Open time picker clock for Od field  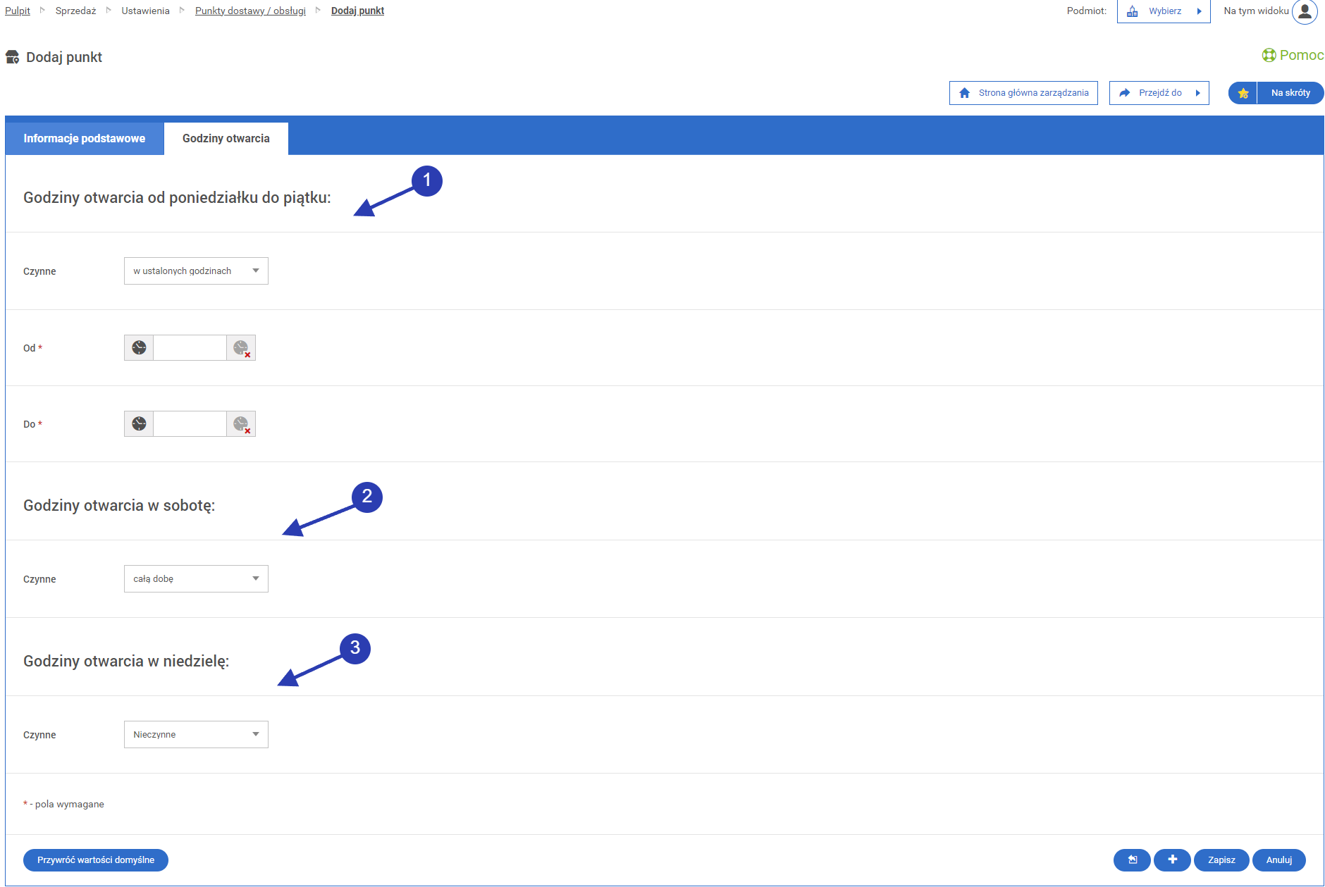139,348
